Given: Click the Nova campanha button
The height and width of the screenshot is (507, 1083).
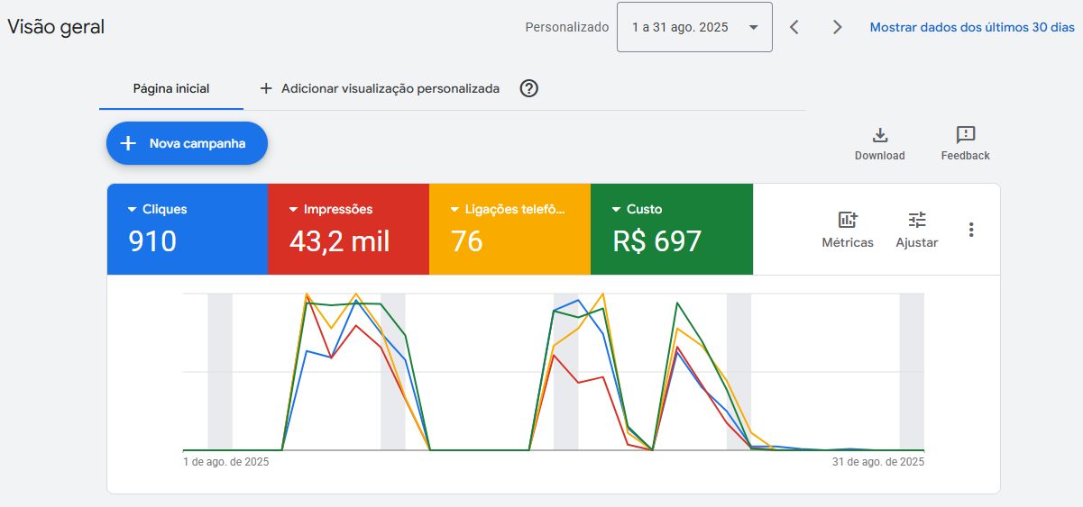Looking at the screenshot, I should tap(187, 143).
